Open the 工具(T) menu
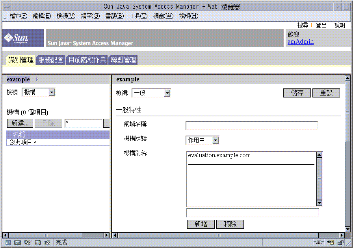Viewport: 353px width, 248px height. [138, 16]
